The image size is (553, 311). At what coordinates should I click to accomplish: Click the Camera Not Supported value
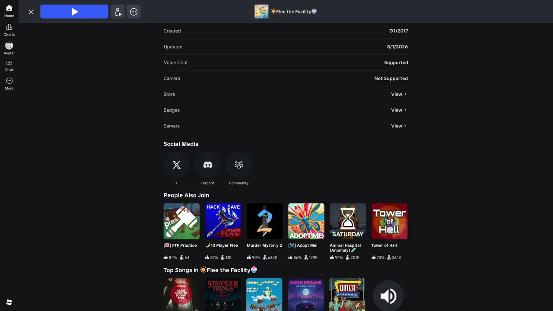391,79
